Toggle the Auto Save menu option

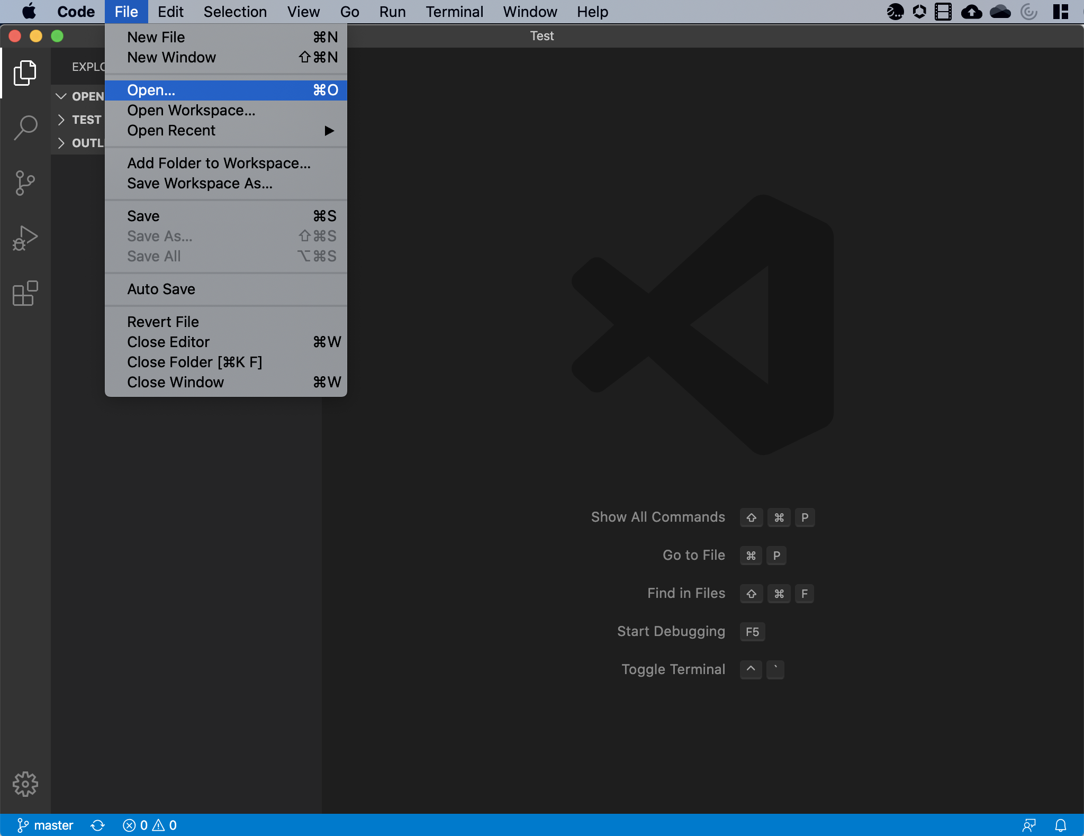tap(161, 289)
